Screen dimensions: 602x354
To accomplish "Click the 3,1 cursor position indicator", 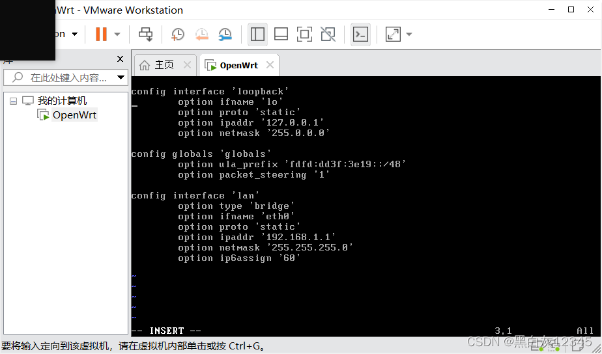I will tap(503, 331).
